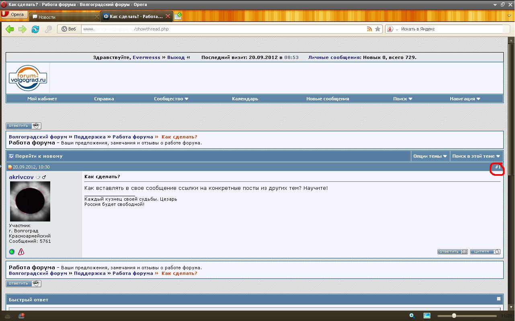This screenshot has height=321, width=515.
Task: Reload the page with the refresh icon
Action: (x=35, y=29)
